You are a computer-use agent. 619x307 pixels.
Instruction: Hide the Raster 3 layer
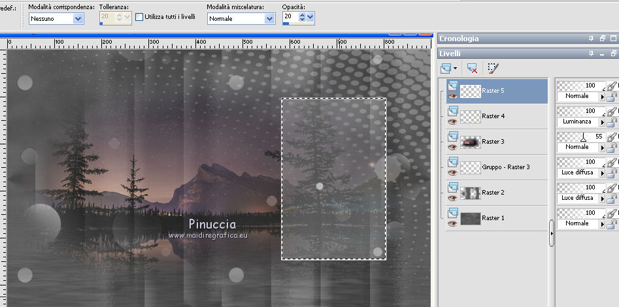tap(452, 146)
